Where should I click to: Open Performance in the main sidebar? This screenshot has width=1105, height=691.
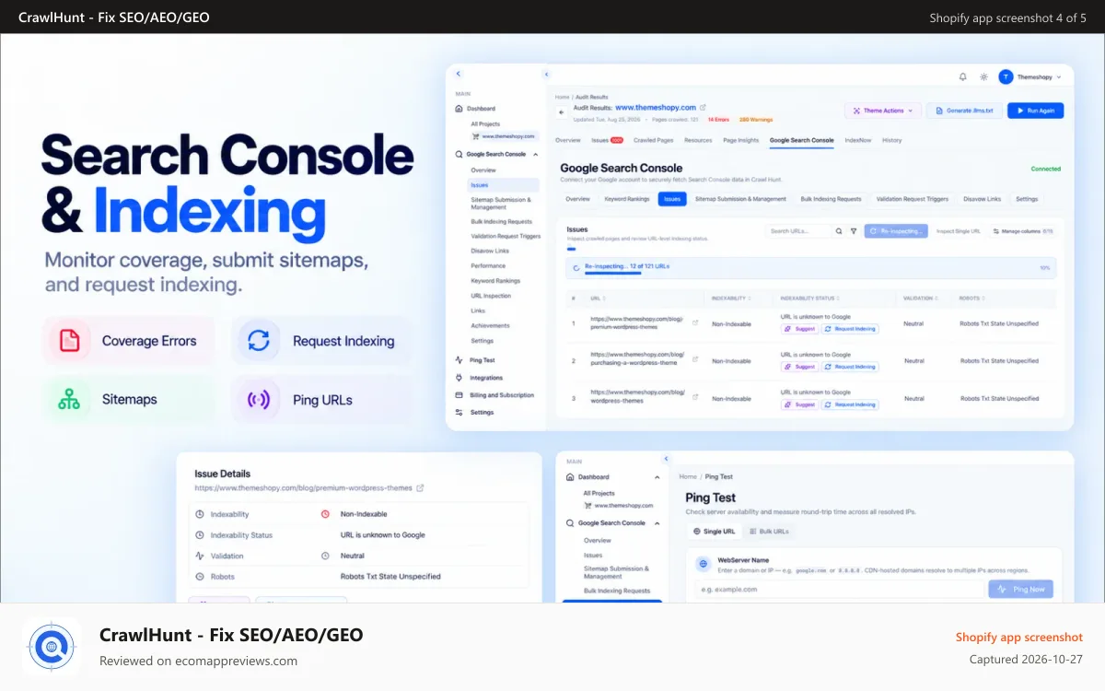pos(488,265)
